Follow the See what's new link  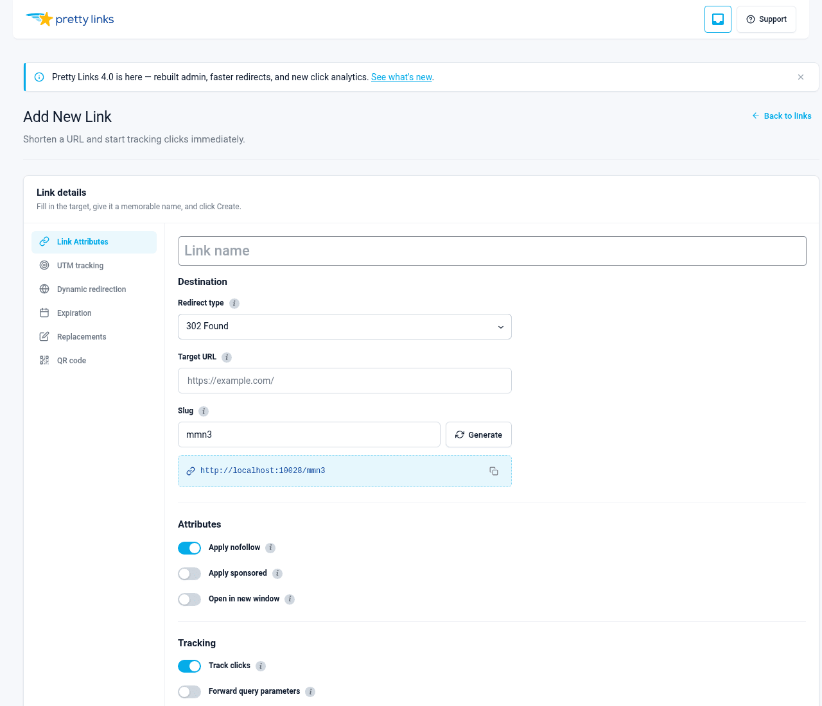[x=401, y=77]
